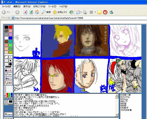Click the スクロール scroll button
This screenshot has width=147, height=119.
pyautogui.click(x=8, y=114)
